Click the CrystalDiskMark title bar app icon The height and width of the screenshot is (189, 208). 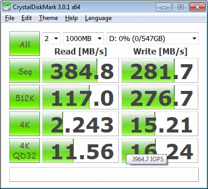click(7, 7)
